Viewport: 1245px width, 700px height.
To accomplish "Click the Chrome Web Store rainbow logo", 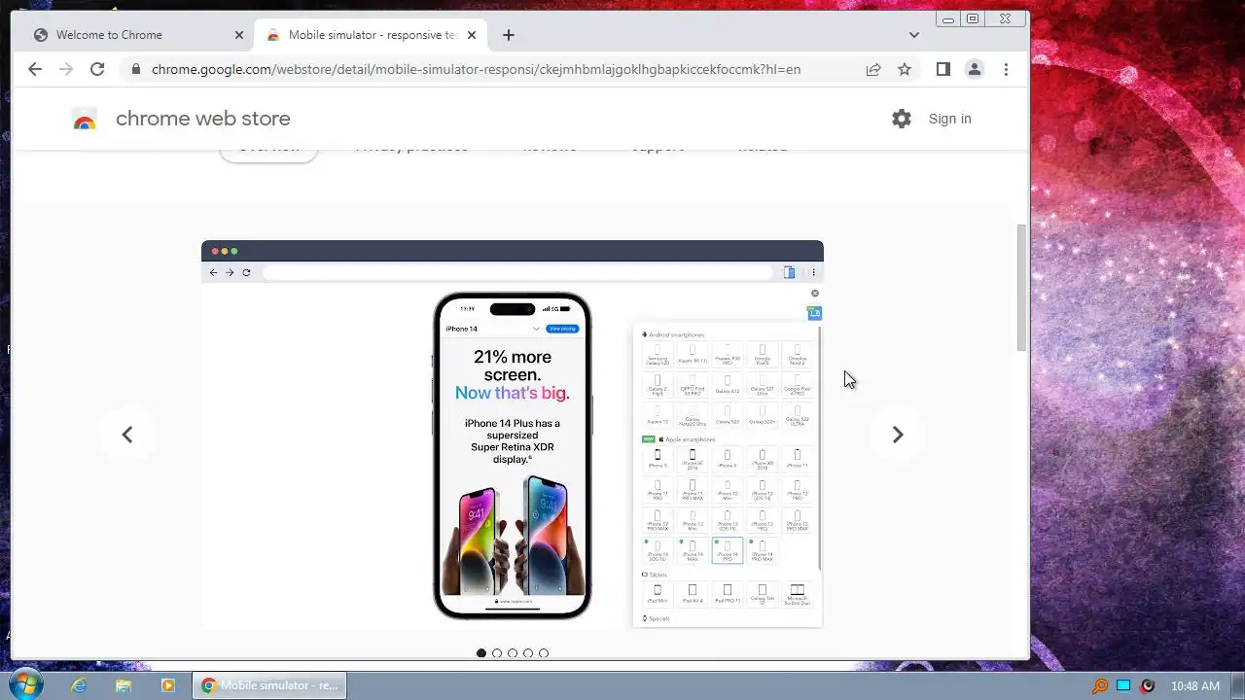I will pyautogui.click(x=85, y=120).
